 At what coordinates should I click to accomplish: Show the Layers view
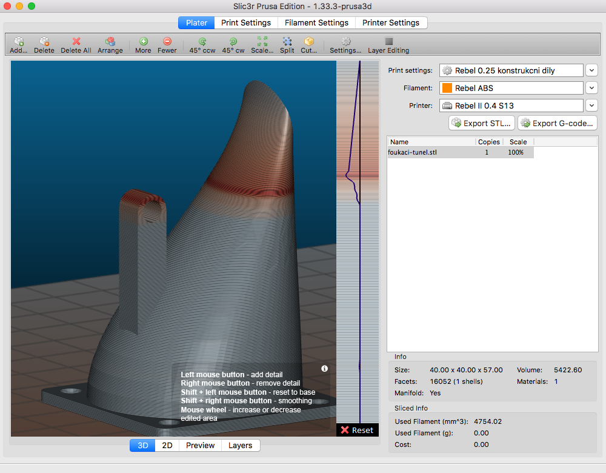[x=240, y=445]
